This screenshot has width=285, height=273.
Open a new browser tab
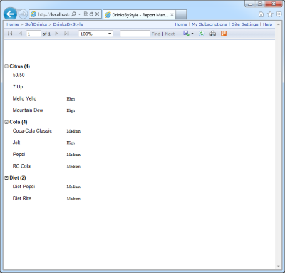181,15
